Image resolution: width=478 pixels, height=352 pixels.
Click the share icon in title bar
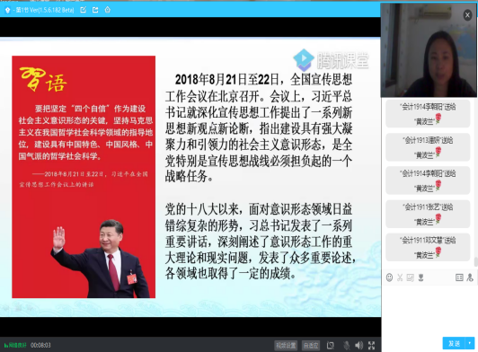pos(95,10)
